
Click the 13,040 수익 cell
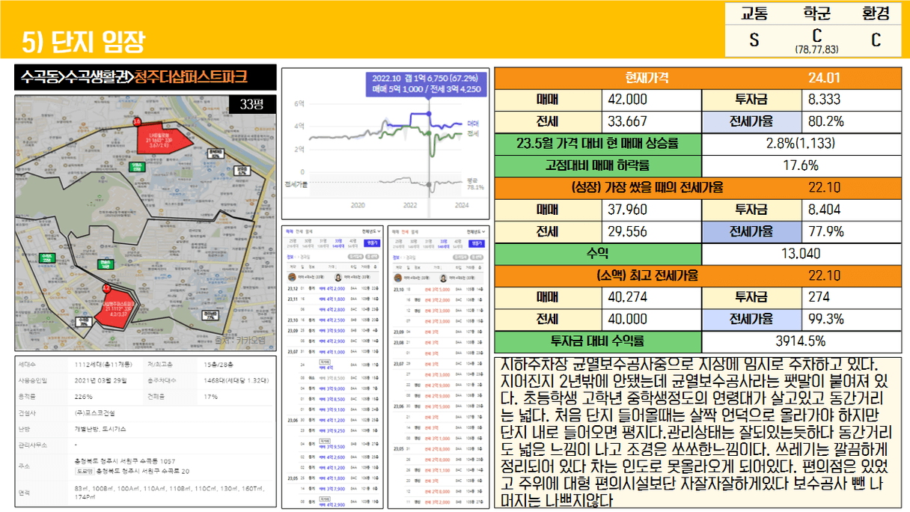point(801,254)
